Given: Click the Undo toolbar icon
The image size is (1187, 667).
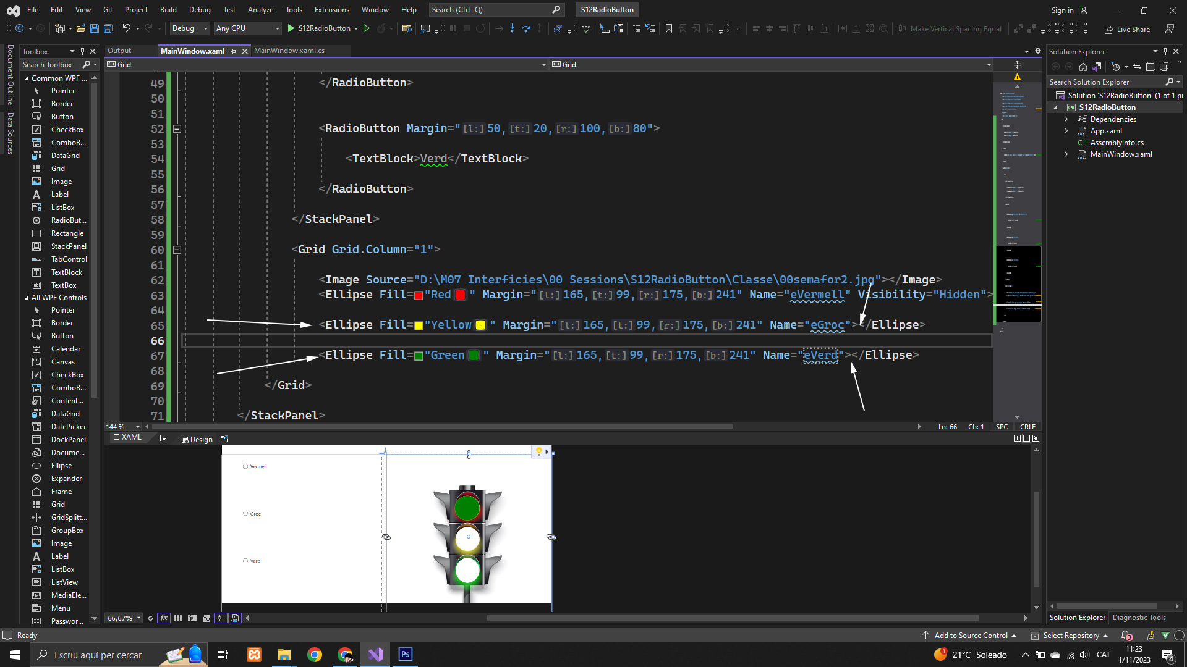Looking at the screenshot, I should coord(126,28).
